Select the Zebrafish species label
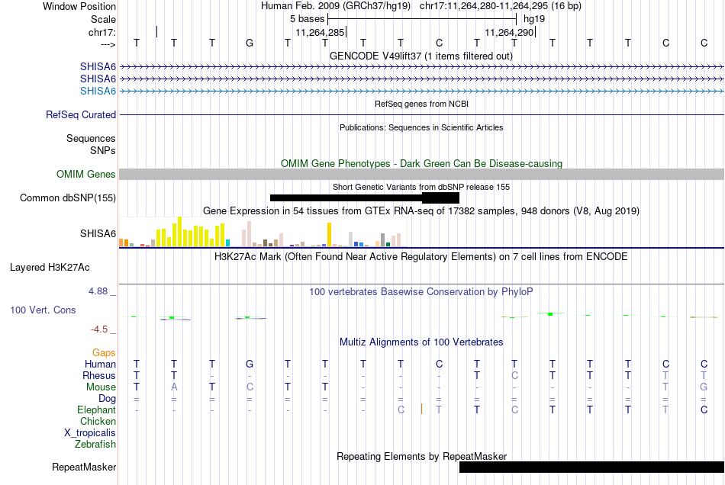Image resolution: width=725 pixels, height=485 pixels. pyautogui.click(x=95, y=444)
